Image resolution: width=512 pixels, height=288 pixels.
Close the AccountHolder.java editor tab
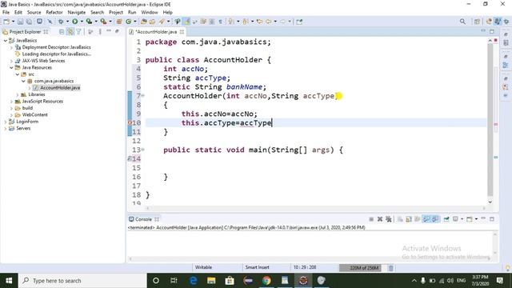click(182, 32)
